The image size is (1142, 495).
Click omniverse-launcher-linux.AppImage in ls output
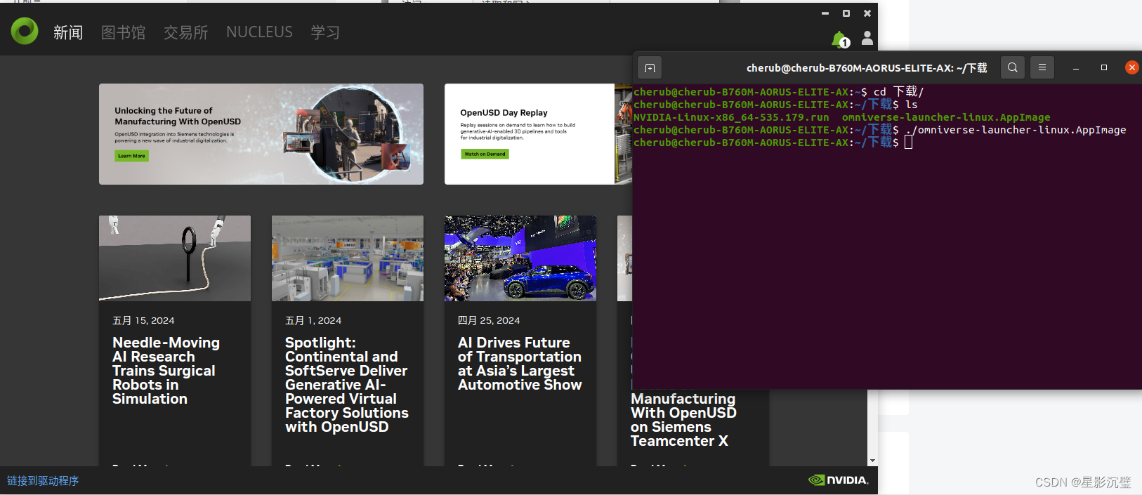click(946, 117)
